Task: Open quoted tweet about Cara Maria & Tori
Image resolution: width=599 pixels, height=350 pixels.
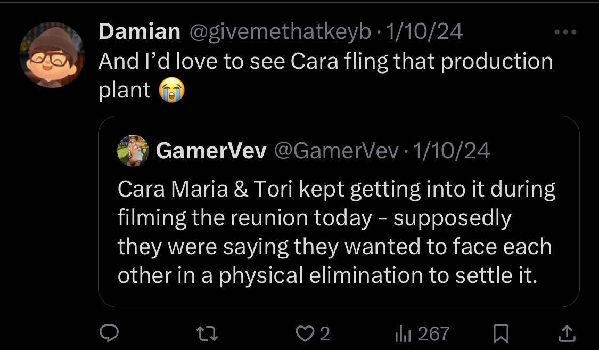Action: (x=339, y=211)
